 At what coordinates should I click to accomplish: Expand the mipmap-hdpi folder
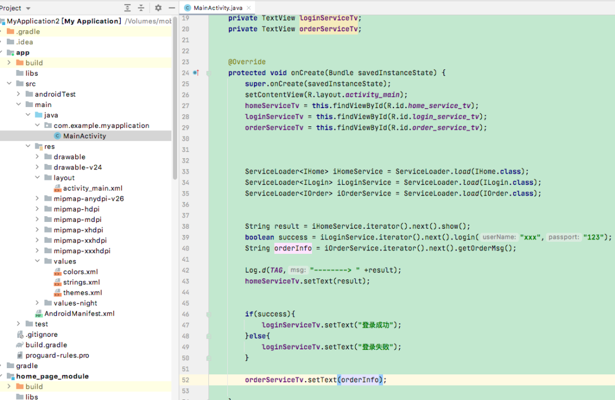37,209
